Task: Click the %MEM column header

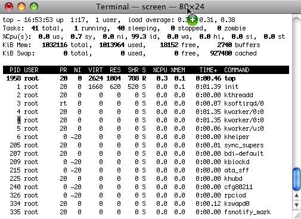Action: click(178, 70)
